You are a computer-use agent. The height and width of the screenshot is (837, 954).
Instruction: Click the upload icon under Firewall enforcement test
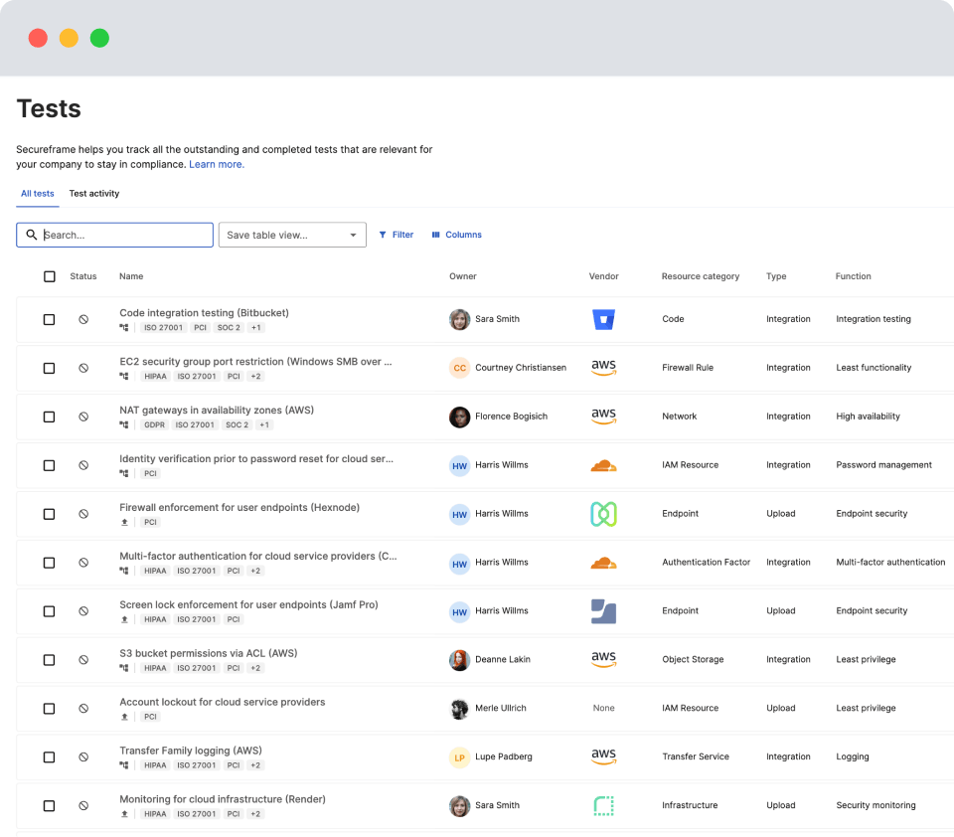(124, 522)
